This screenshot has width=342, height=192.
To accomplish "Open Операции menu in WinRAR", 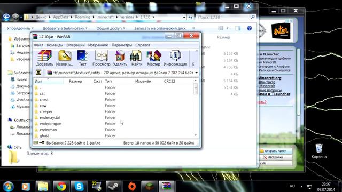I will point(75,45).
